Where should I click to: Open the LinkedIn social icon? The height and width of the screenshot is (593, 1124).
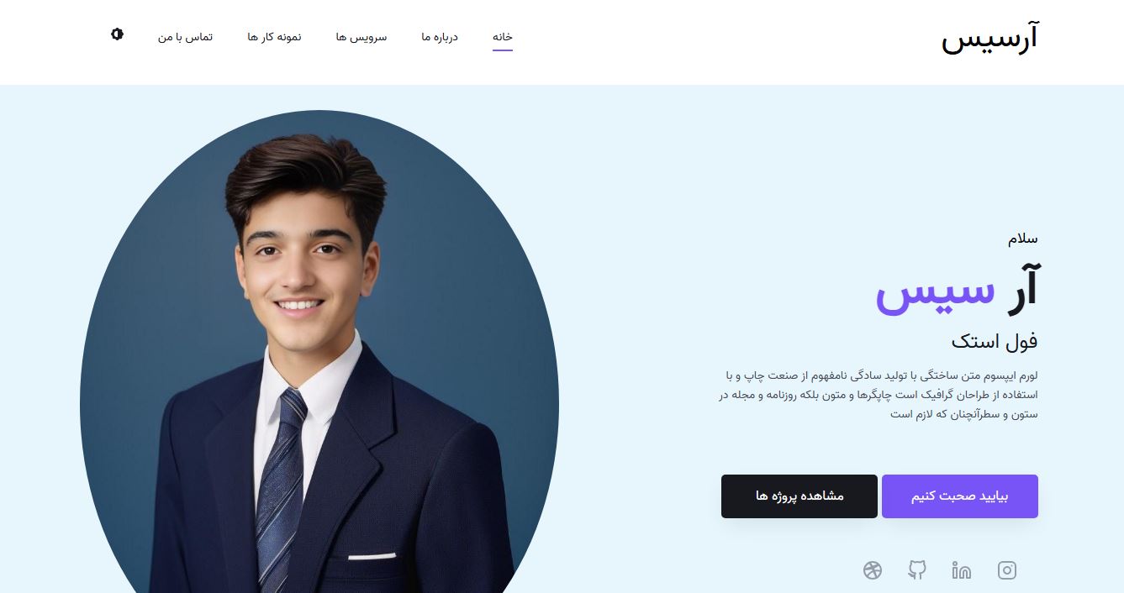(961, 570)
